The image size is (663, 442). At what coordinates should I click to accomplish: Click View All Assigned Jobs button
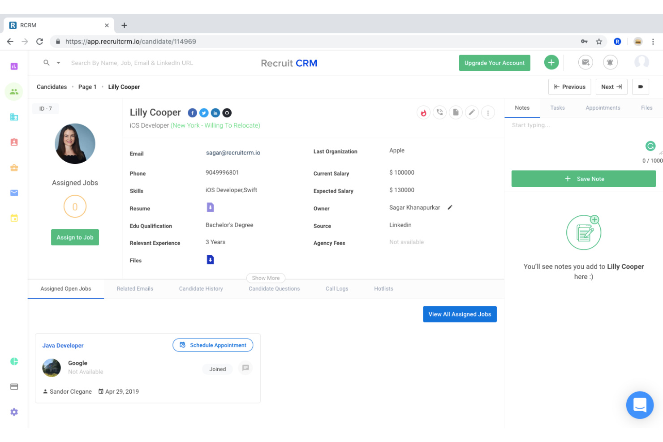[x=460, y=314]
